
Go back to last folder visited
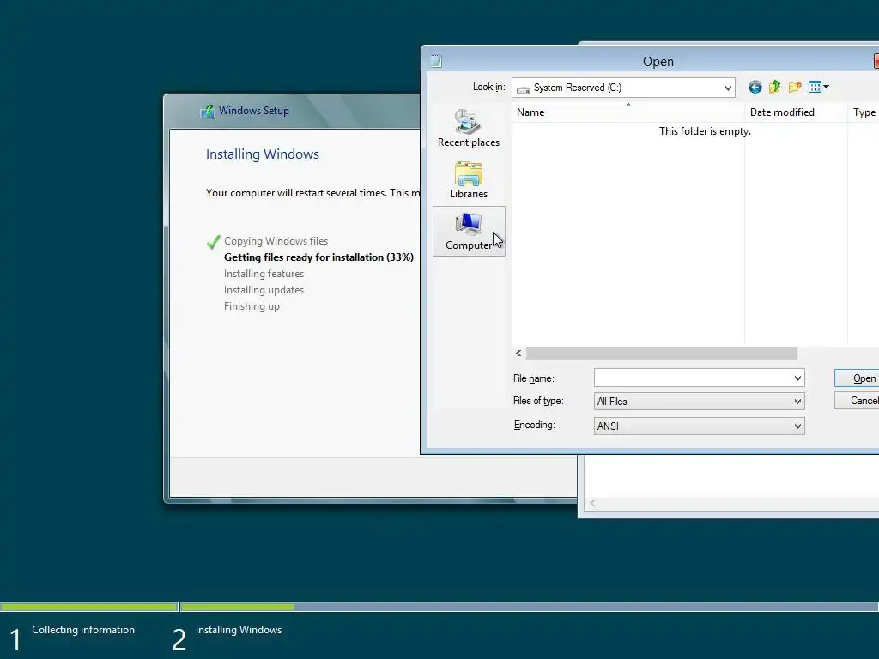pyautogui.click(x=755, y=87)
